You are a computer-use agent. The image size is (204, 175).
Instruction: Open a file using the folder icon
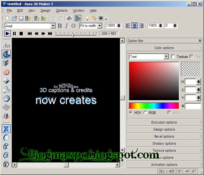(x=14, y=18)
